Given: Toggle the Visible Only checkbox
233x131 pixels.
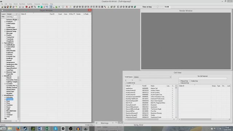Looking at the screenshot, I should [190, 81].
